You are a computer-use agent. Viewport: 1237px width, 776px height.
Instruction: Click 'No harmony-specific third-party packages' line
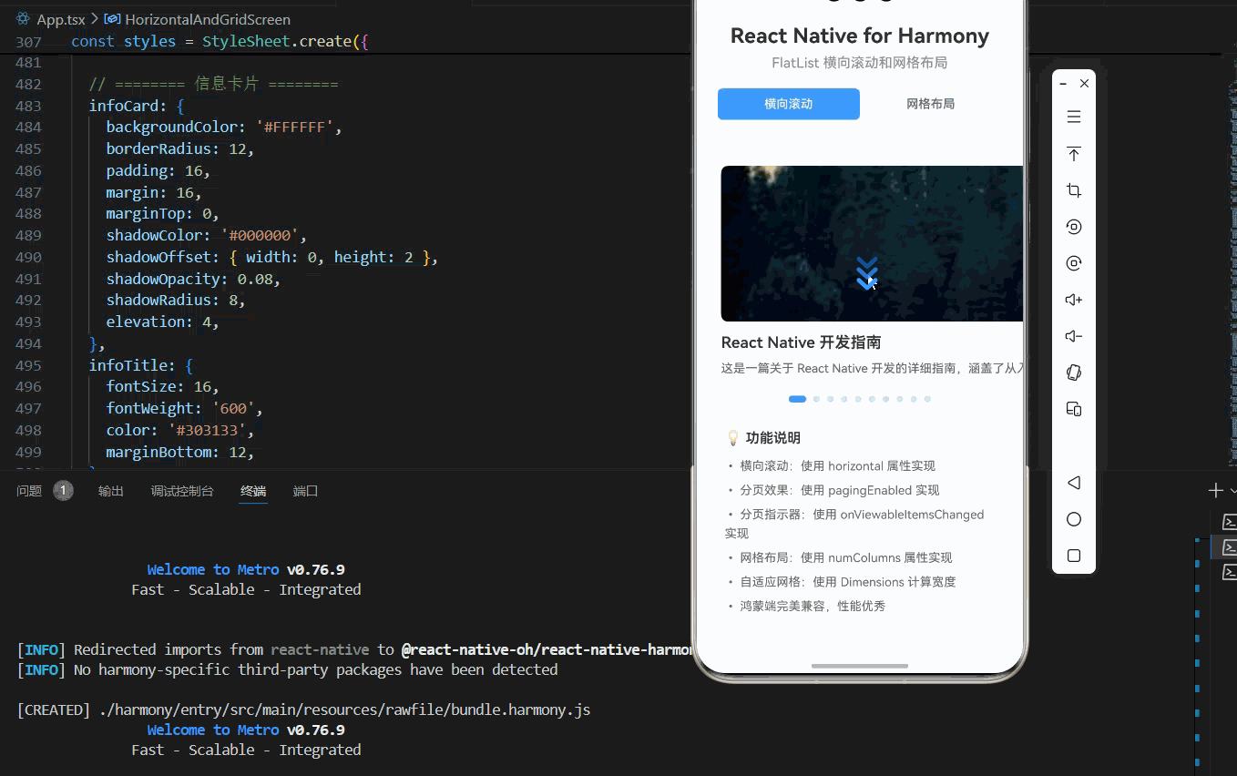coord(288,669)
